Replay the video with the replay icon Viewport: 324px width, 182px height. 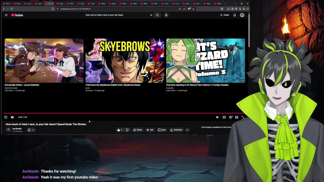(6, 117)
